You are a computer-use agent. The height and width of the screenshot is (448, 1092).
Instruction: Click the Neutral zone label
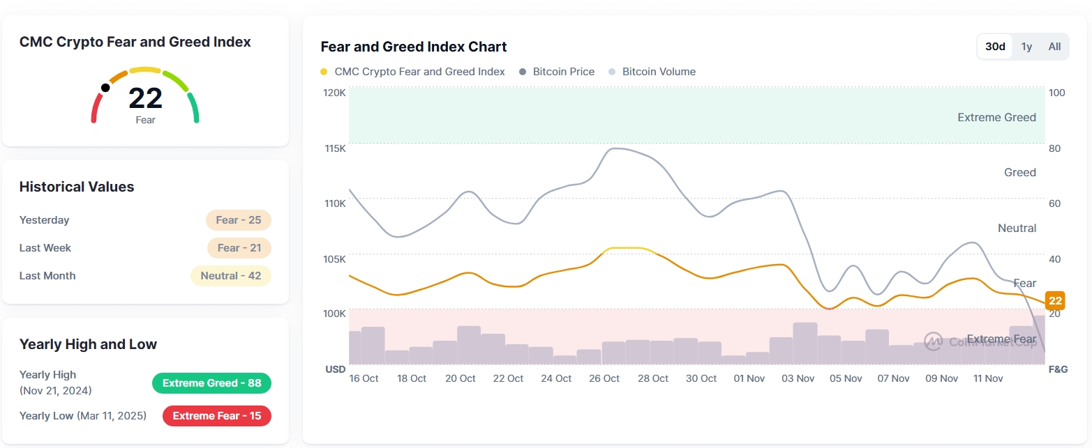point(1017,228)
